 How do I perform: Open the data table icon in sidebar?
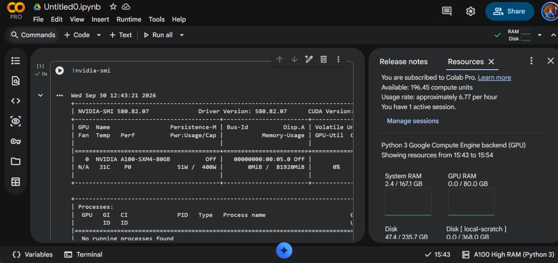[x=16, y=182]
